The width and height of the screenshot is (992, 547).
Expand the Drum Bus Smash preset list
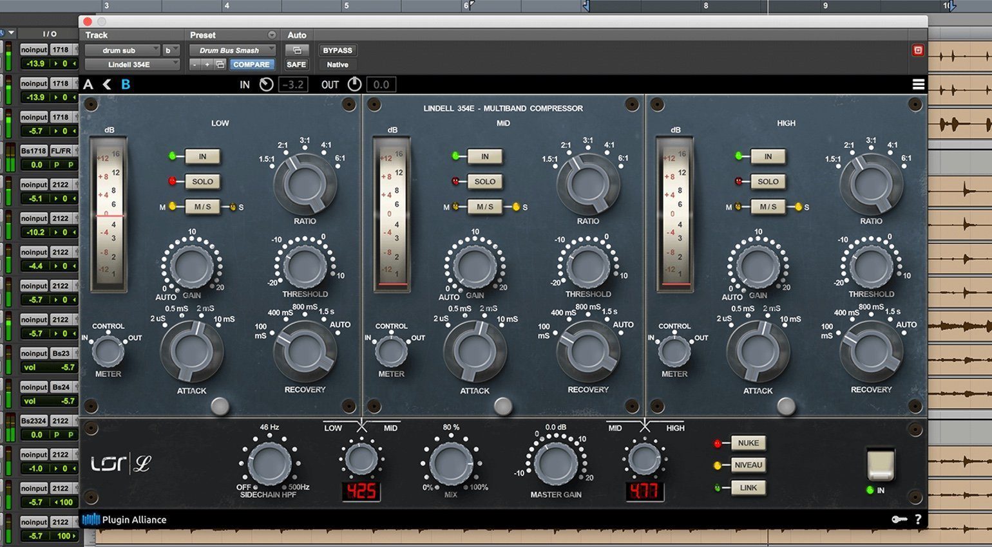click(x=232, y=50)
